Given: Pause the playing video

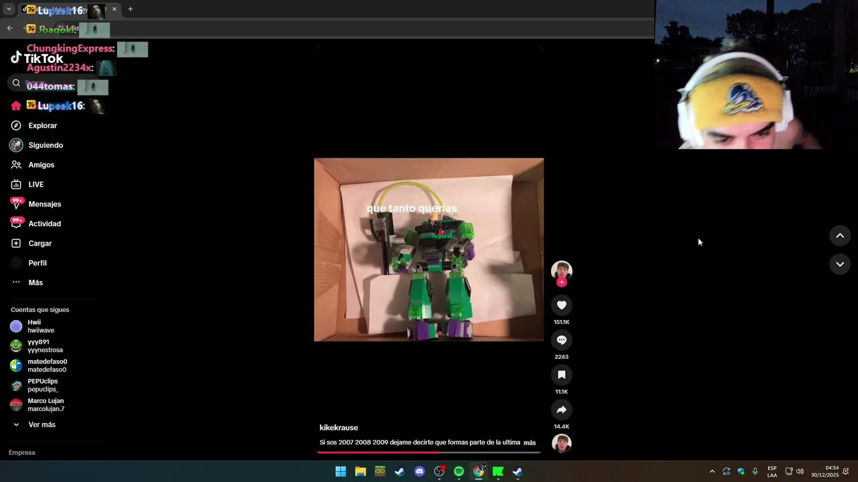Looking at the screenshot, I should click(429, 250).
